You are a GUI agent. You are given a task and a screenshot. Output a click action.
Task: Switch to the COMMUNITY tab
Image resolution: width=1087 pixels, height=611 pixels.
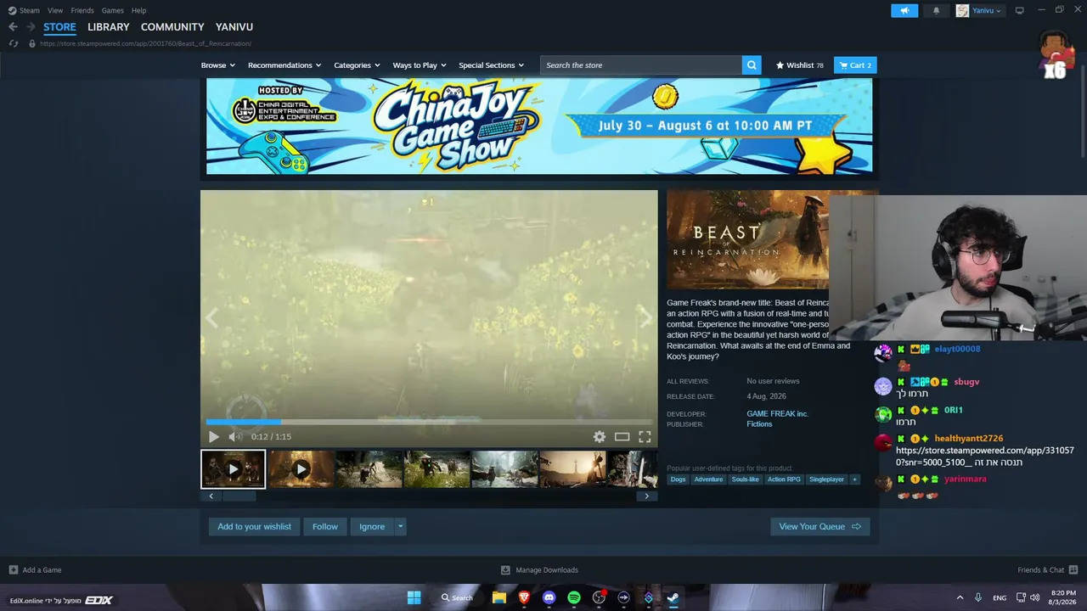click(x=172, y=27)
